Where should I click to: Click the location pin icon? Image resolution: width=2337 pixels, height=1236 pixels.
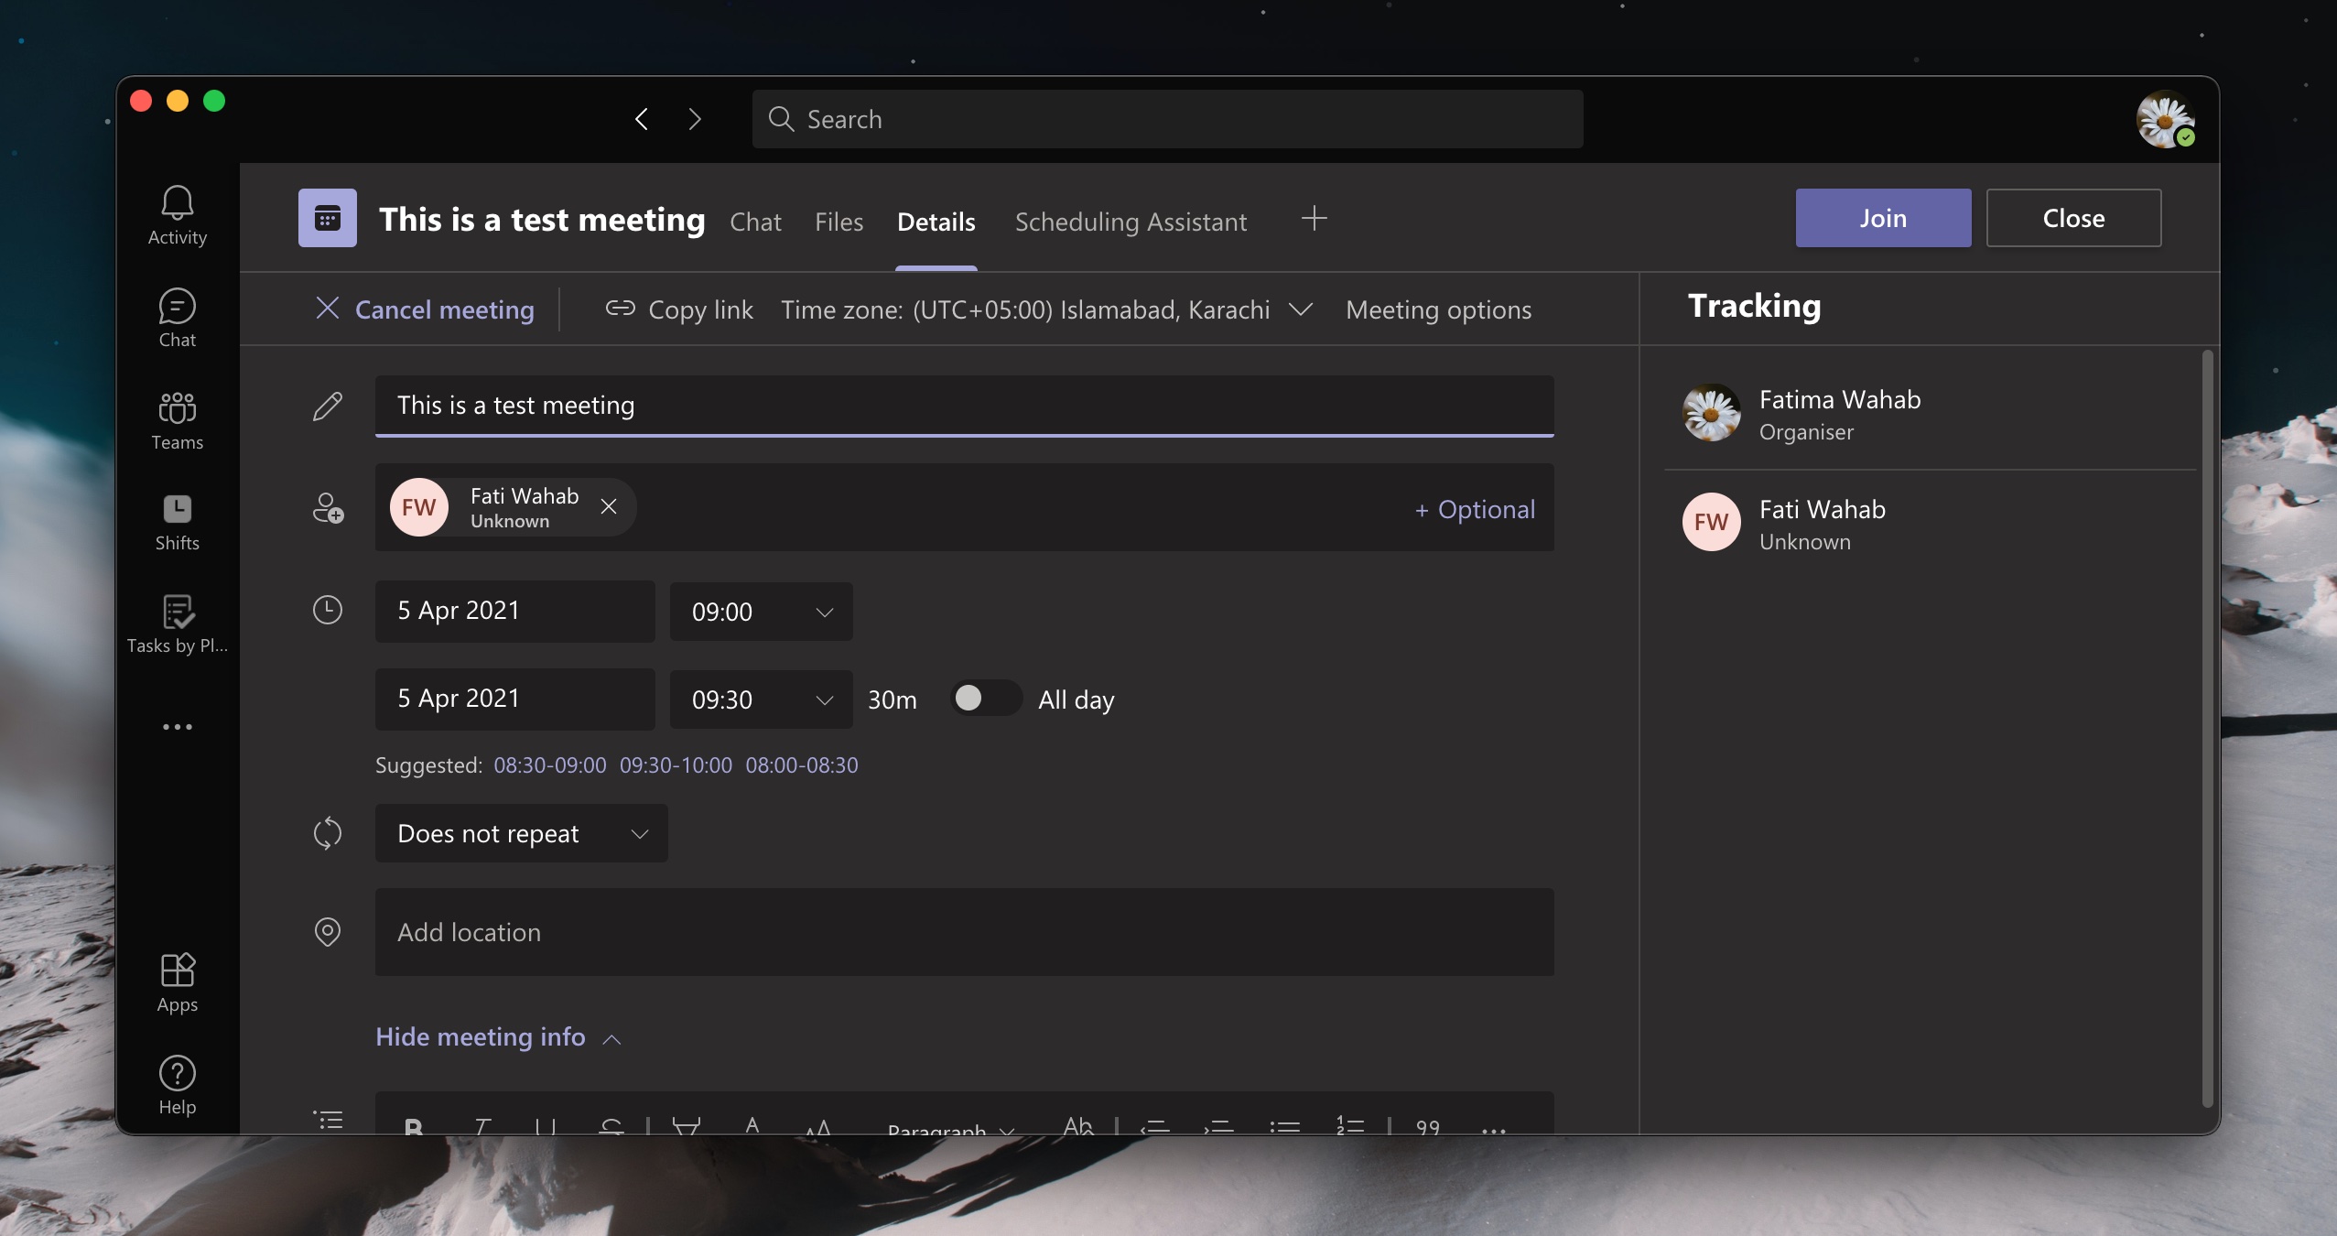tap(326, 930)
